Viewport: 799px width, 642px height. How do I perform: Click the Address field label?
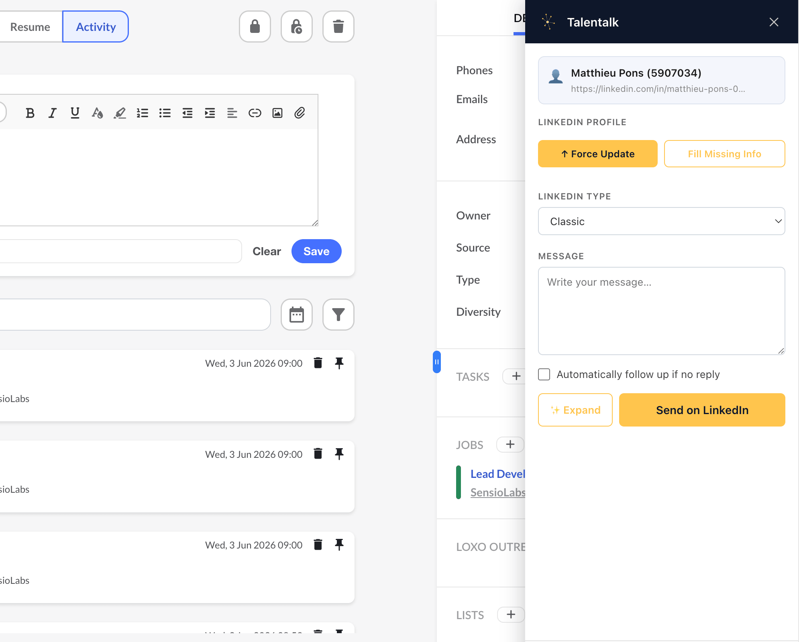[476, 140]
